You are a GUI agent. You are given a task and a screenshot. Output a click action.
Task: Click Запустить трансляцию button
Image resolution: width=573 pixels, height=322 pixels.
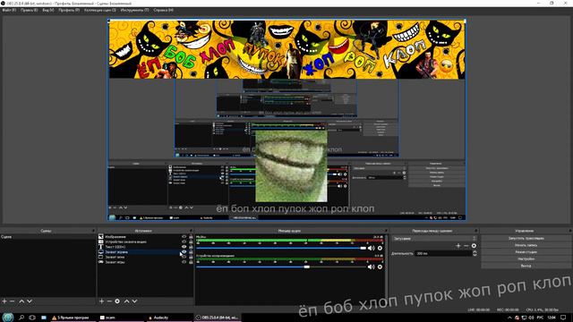tap(526, 238)
